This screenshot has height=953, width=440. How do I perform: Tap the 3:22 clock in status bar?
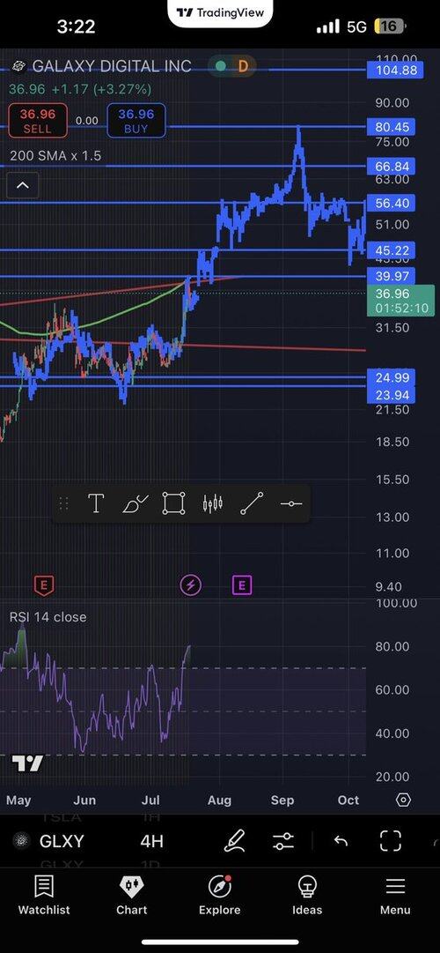pyautogui.click(x=76, y=26)
